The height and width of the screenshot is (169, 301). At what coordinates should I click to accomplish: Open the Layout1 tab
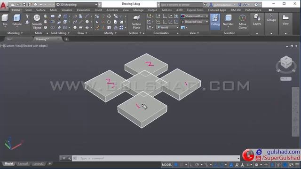tap(23, 164)
